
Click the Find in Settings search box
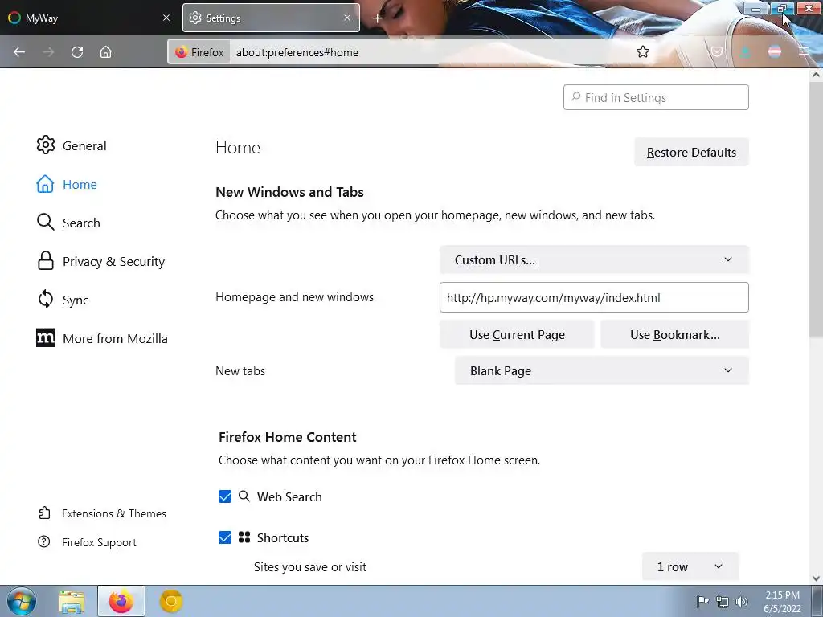(656, 97)
